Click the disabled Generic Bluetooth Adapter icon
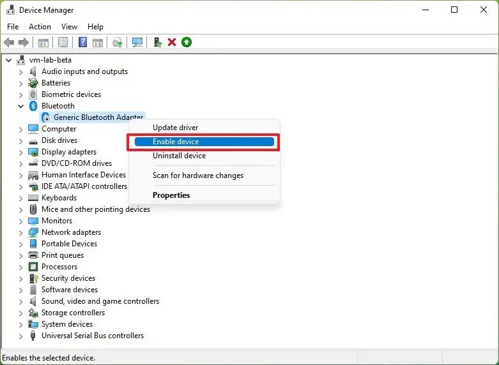This screenshot has height=365, width=499. coord(46,117)
